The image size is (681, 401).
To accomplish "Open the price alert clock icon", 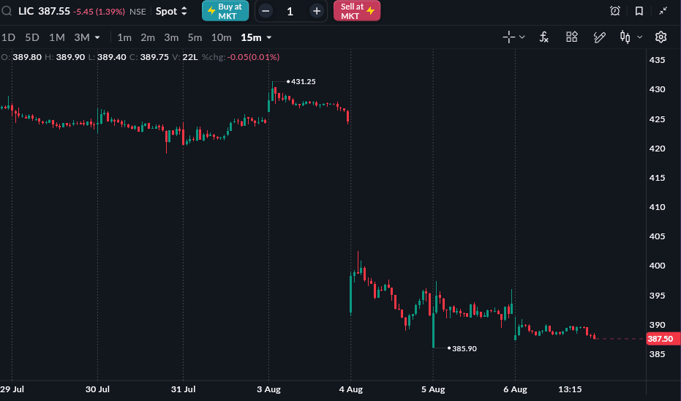I will 615,11.
